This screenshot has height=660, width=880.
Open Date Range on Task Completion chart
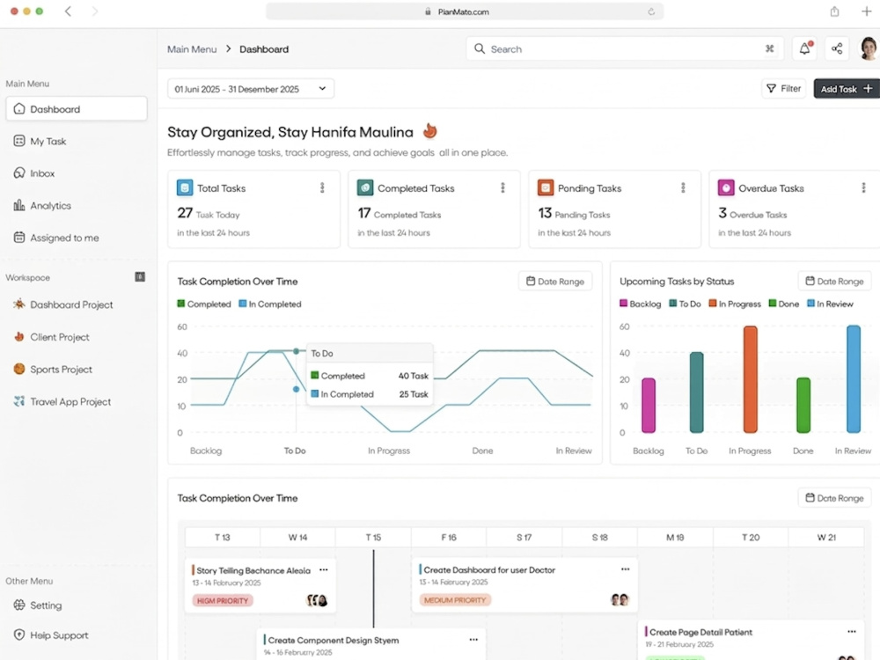point(555,282)
